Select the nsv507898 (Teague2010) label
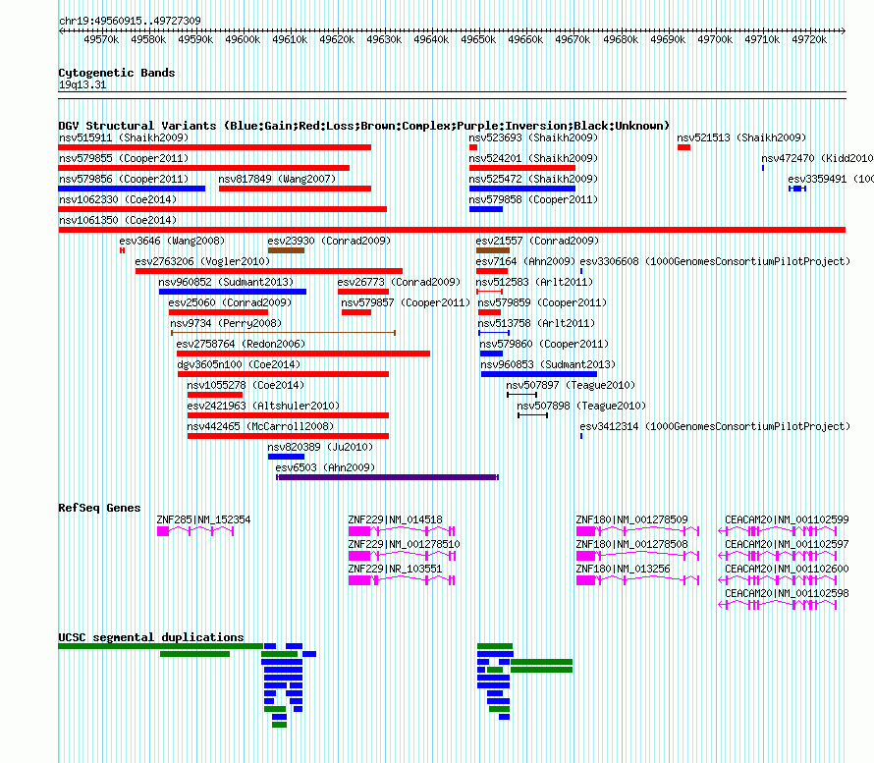Image resolution: width=874 pixels, height=763 pixels. 581,406
